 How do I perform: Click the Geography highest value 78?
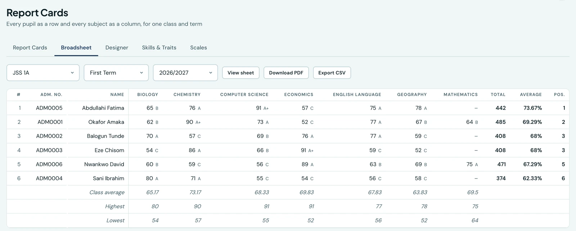[424, 206]
